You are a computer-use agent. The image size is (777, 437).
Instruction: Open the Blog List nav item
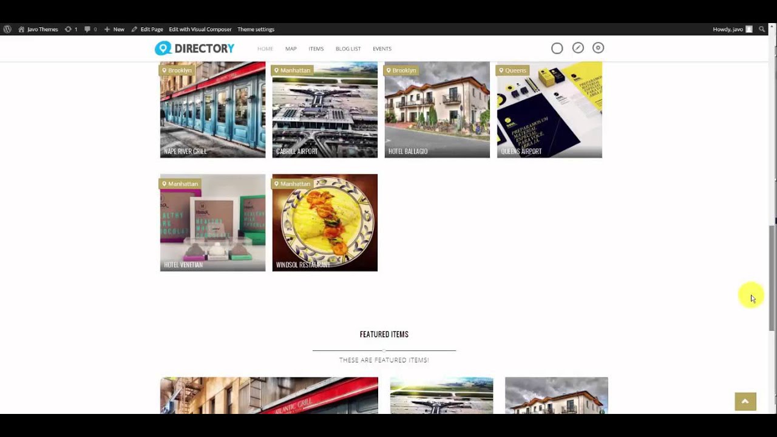click(348, 49)
